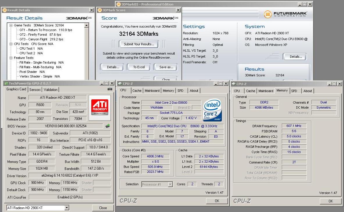Select the Graphics Card tab in GPU-Z

tap(16, 89)
